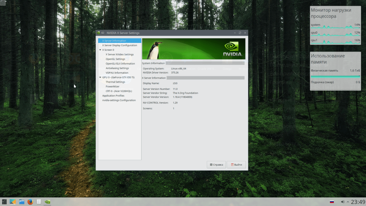Open the text document icon in the taskbar

[x=39, y=202]
